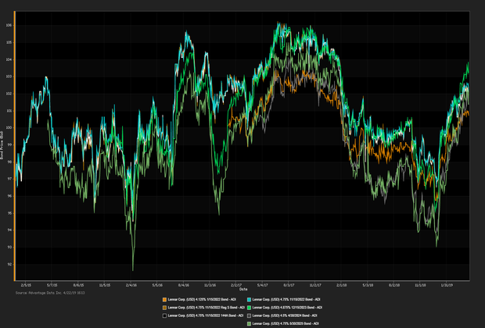Click the light green swatch for 5/30/2025 Bond
This screenshot has height=328, width=485.
click(249, 323)
